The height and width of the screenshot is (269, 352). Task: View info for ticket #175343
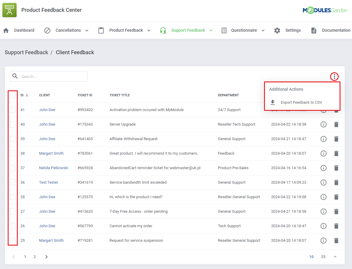(x=324, y=124)
